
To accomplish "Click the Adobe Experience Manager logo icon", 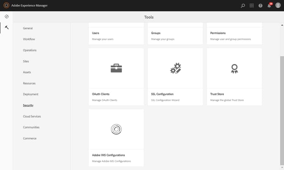I will point(6,5).
